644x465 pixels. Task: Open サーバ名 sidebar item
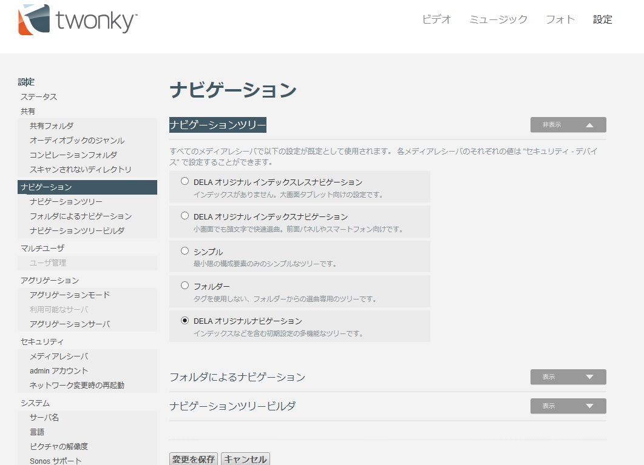pos(44,418)
